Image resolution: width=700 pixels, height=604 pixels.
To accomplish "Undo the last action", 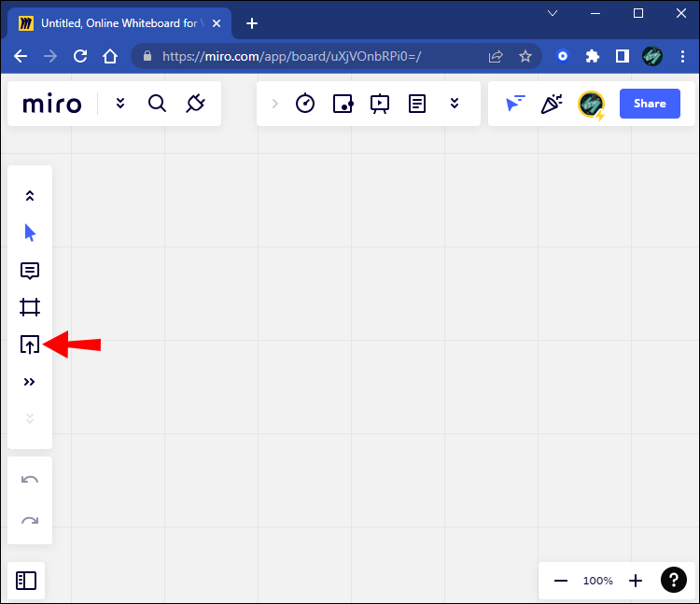I will [x=30, y=480].
